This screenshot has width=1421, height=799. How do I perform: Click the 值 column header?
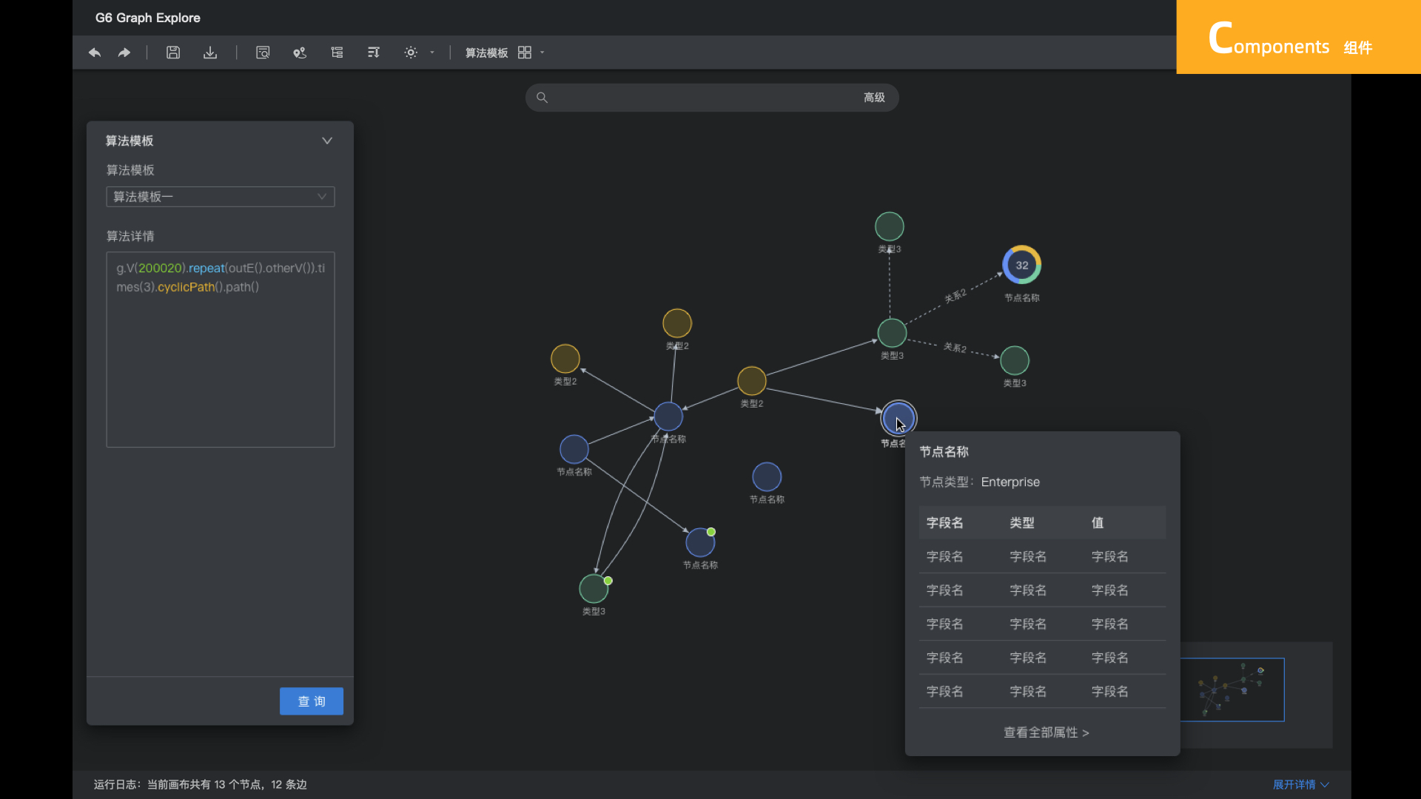click(1098, 523)
